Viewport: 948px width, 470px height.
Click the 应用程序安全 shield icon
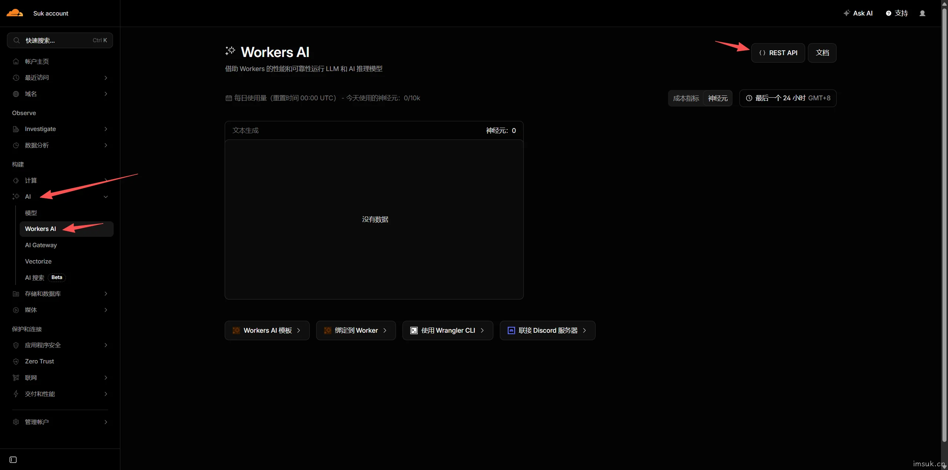pyautogui.click(x=16, y=345)
